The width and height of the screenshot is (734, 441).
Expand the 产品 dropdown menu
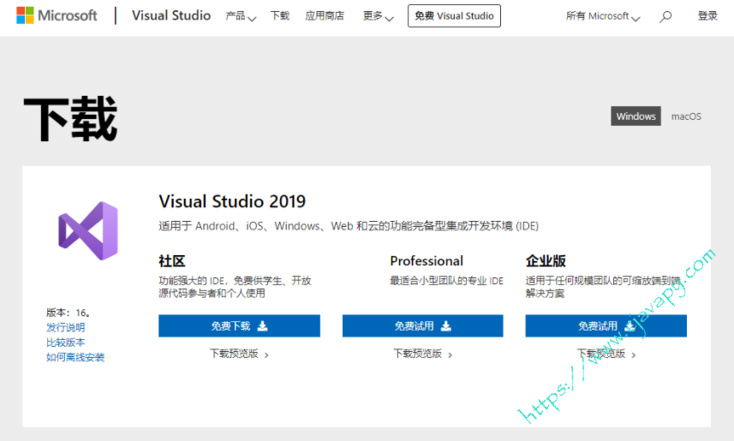click(241, 16)
